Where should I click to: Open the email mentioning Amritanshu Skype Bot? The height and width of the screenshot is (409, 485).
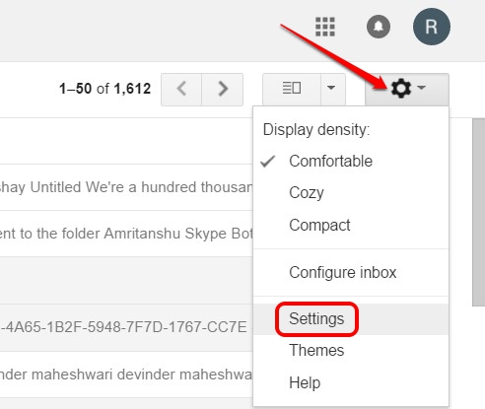pos(126,234)
